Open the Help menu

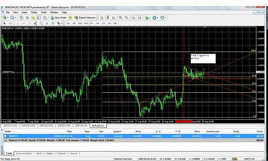click(64, 12)
